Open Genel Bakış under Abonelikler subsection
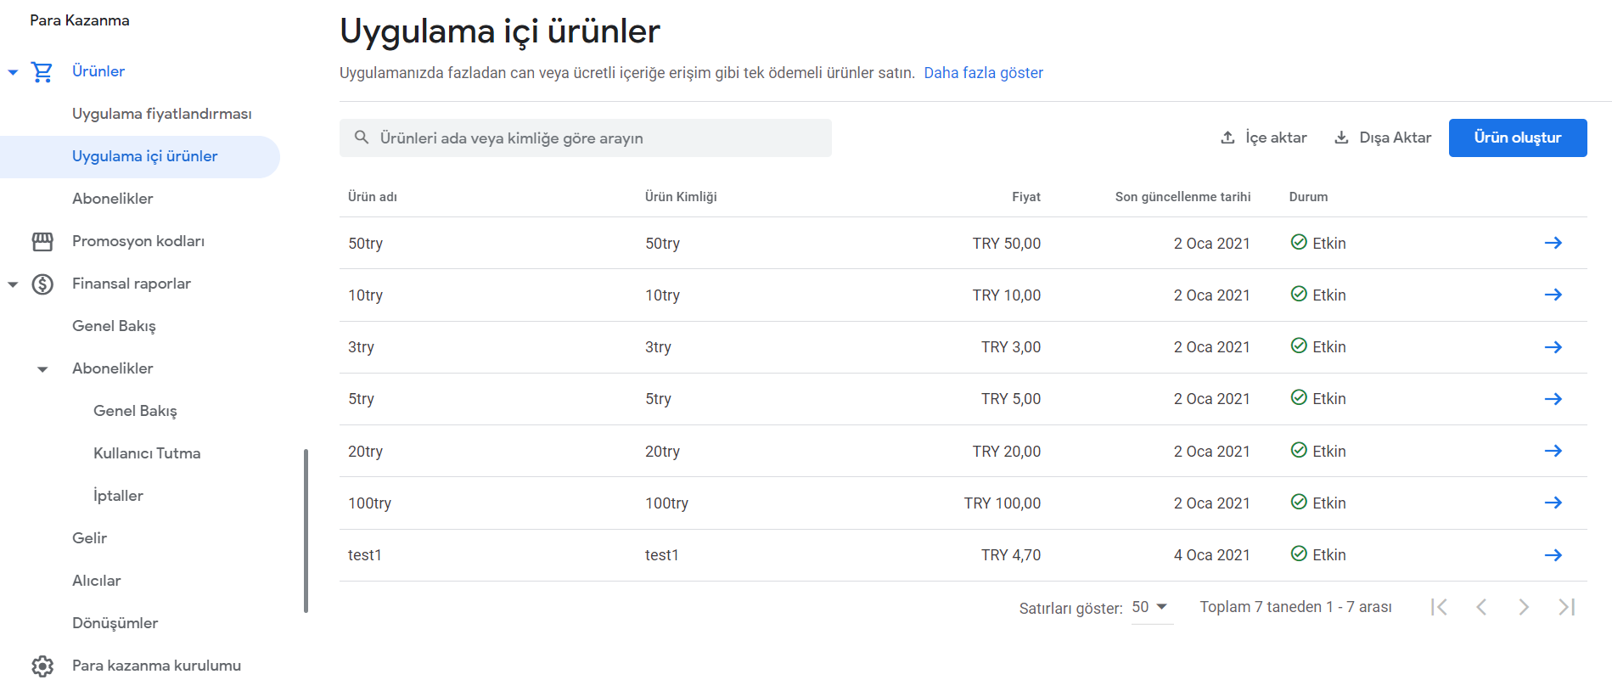1612x680 pixels. pyautogui.click(x=135, y=411)
